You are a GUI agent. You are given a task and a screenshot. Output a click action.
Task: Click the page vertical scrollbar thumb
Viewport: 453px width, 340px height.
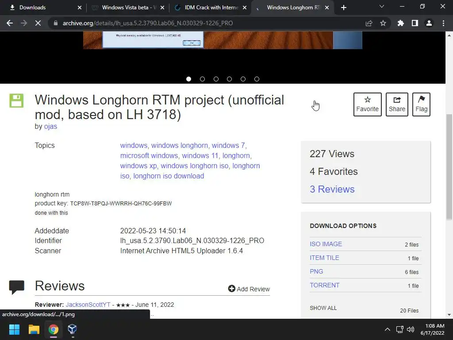click(449, 167)
